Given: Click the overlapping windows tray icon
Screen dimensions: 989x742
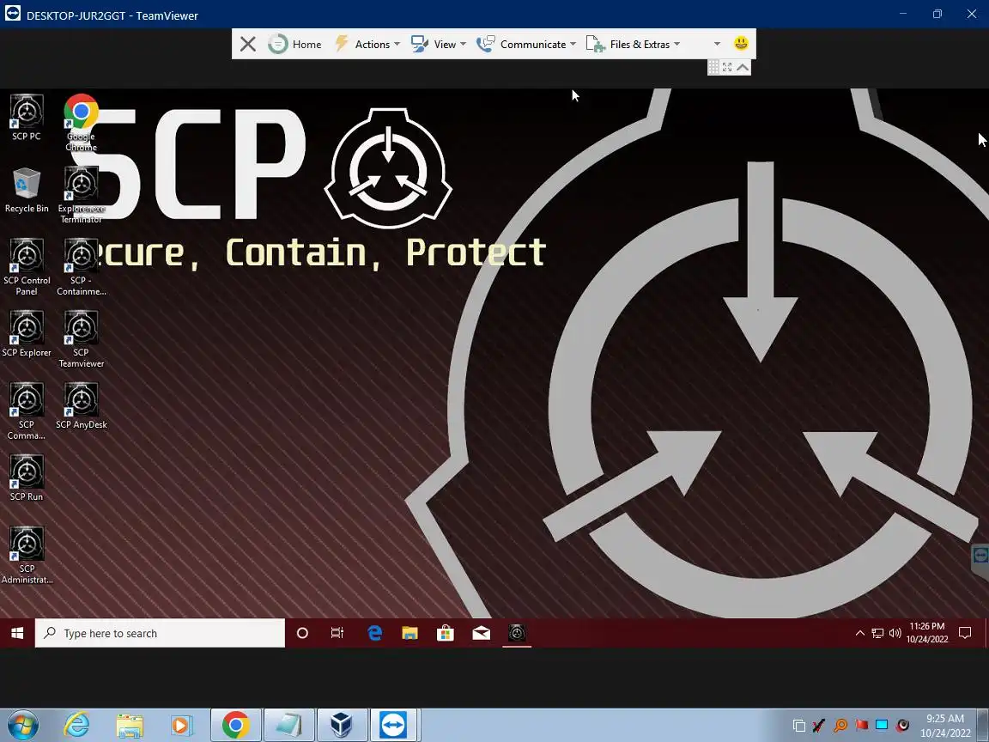Looking at the screenshot, I should pyautogui.click(x=799, y=725).
